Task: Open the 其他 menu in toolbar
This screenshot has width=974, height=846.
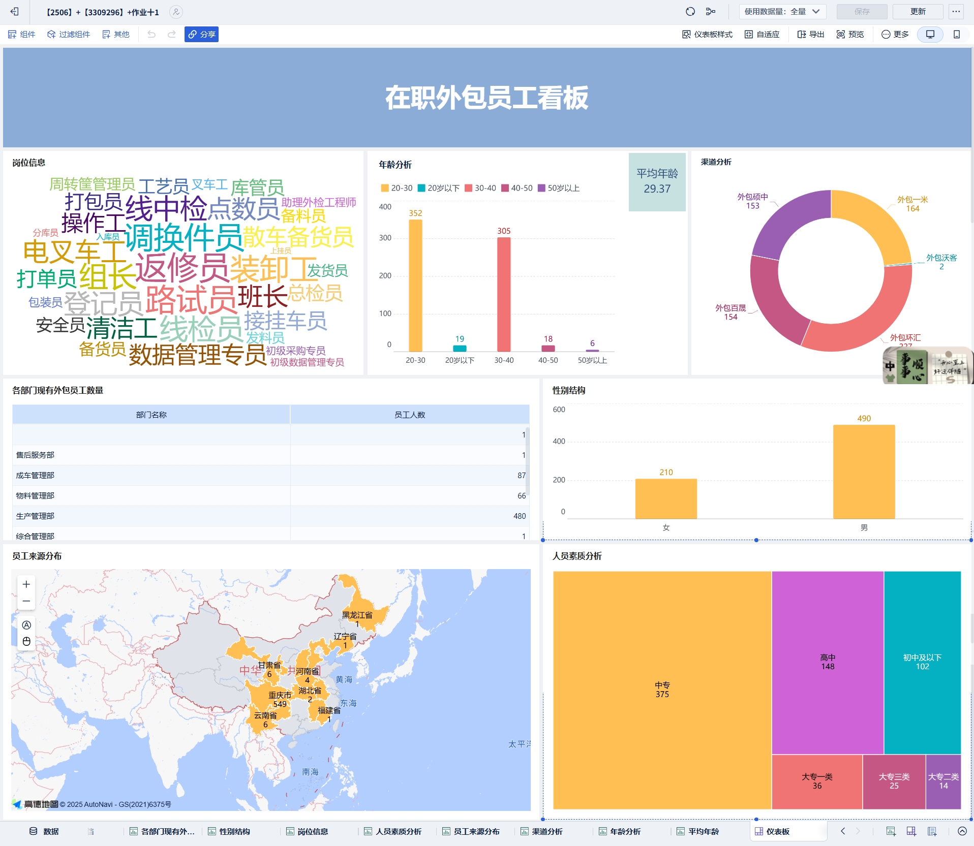Action: (116, 34)
